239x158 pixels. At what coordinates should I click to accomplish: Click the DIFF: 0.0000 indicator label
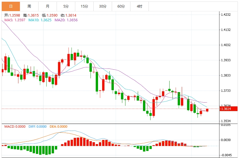point(37,127)
